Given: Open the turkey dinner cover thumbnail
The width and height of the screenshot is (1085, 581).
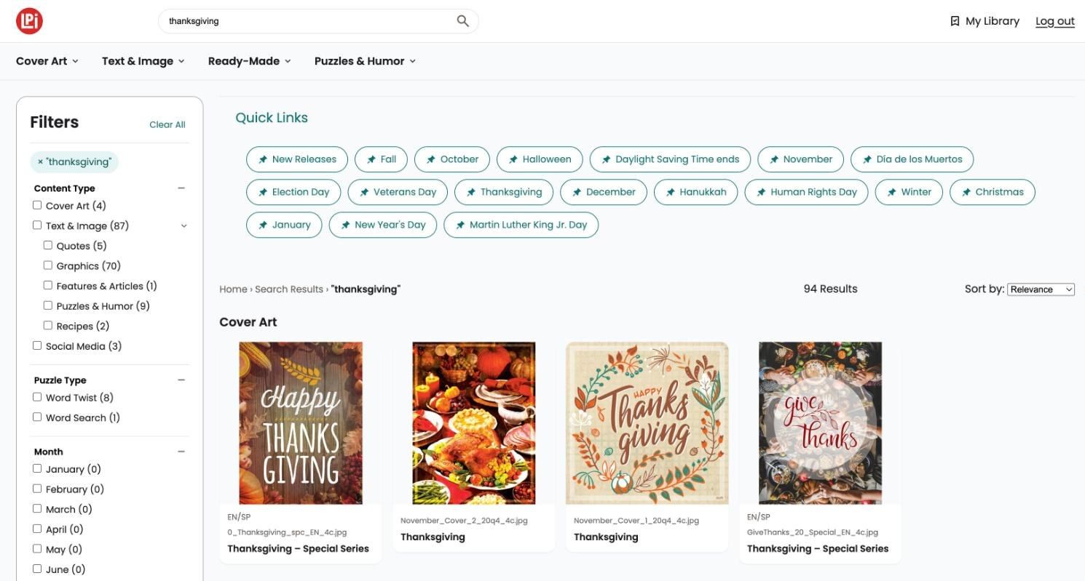Looking at the screenshot, I should point(474,423).
